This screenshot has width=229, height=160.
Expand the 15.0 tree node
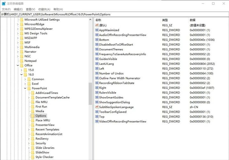[21, 70]
